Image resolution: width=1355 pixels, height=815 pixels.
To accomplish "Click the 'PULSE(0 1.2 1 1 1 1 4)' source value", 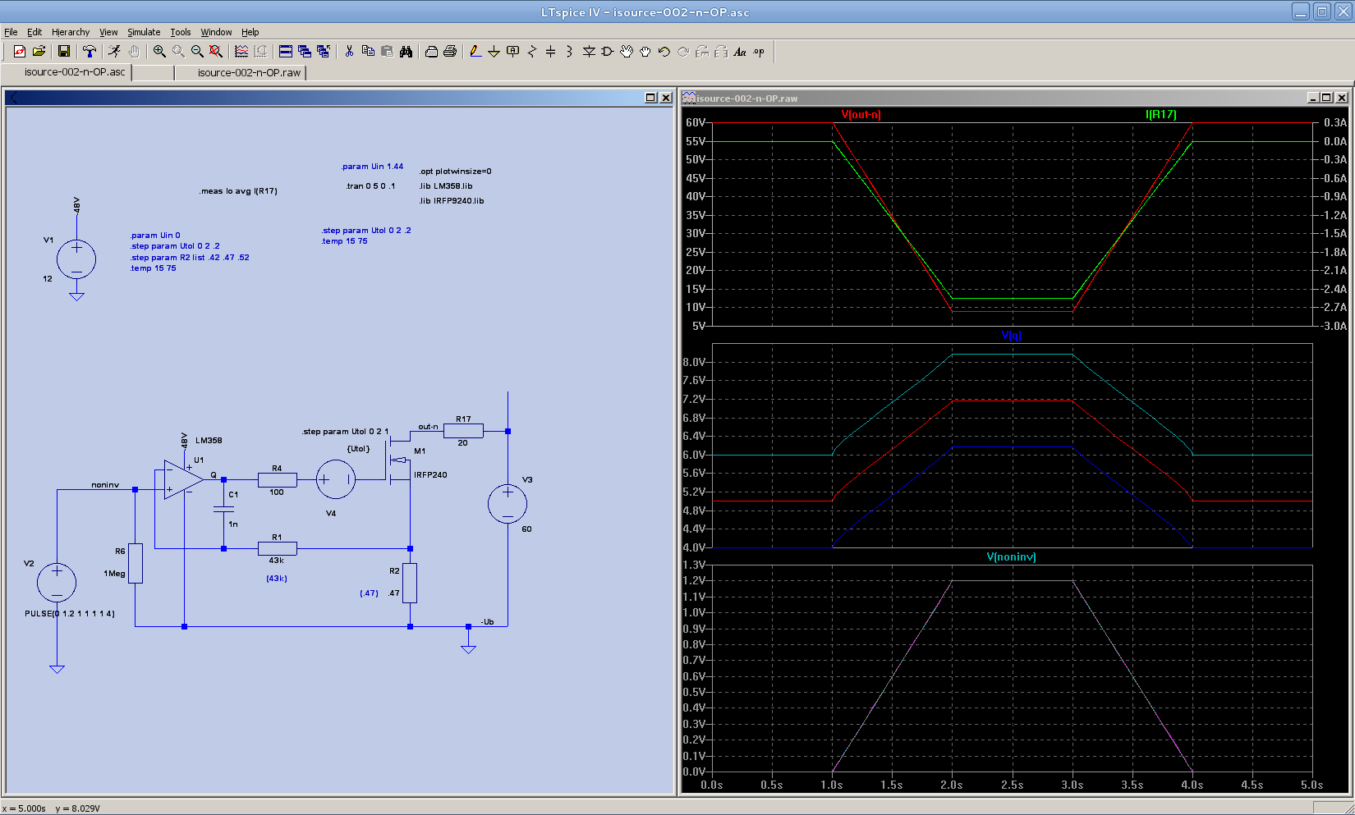I will [70, 614].
